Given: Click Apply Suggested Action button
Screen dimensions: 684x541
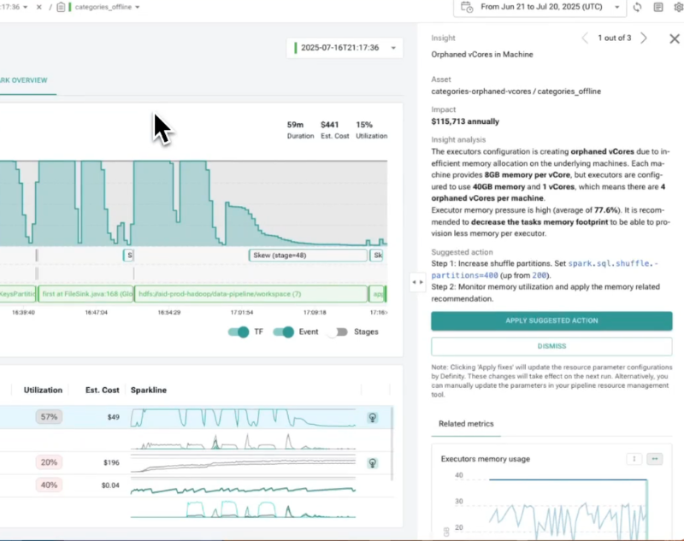Looking at the screenshot, I should [x=551, y=320].
